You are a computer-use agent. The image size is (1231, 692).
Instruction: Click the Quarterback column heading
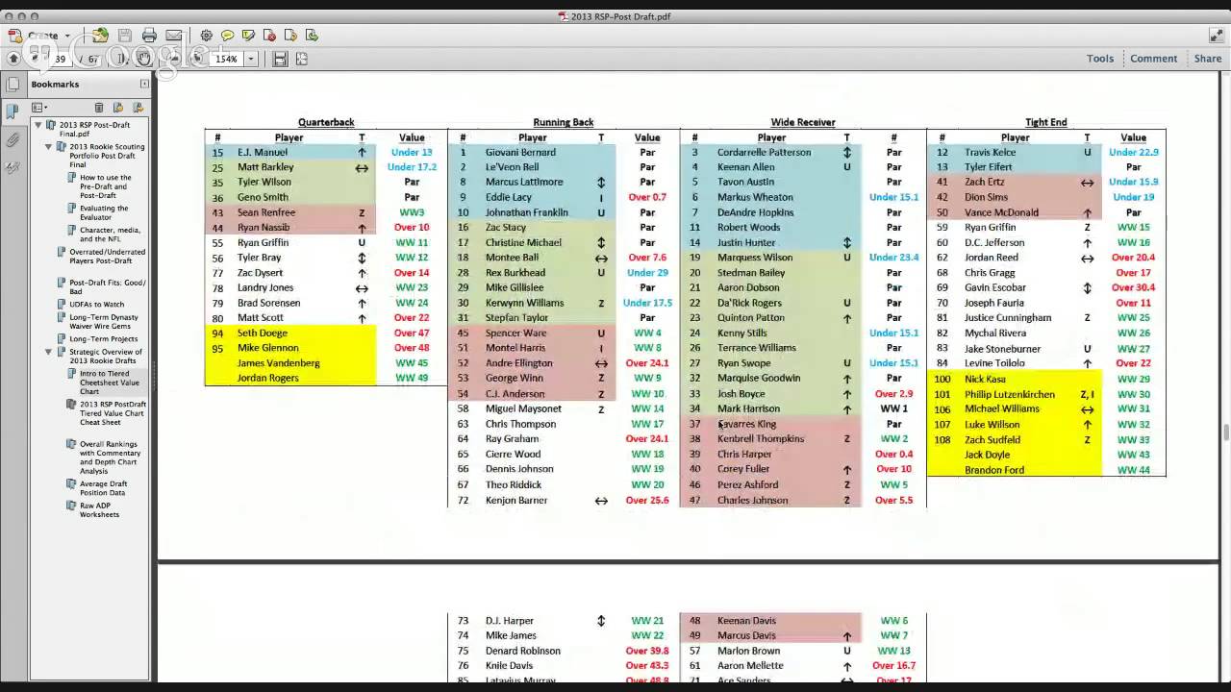326,122
